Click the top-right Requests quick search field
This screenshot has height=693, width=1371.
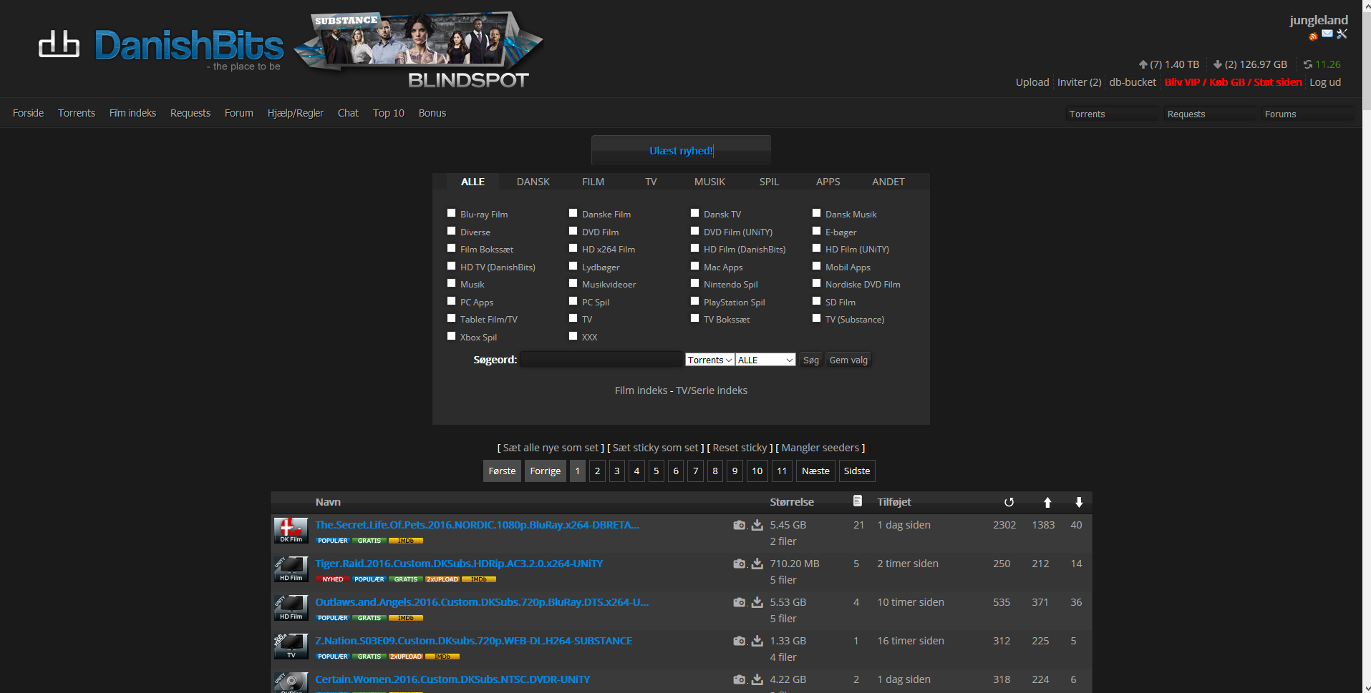(1211, 114)
